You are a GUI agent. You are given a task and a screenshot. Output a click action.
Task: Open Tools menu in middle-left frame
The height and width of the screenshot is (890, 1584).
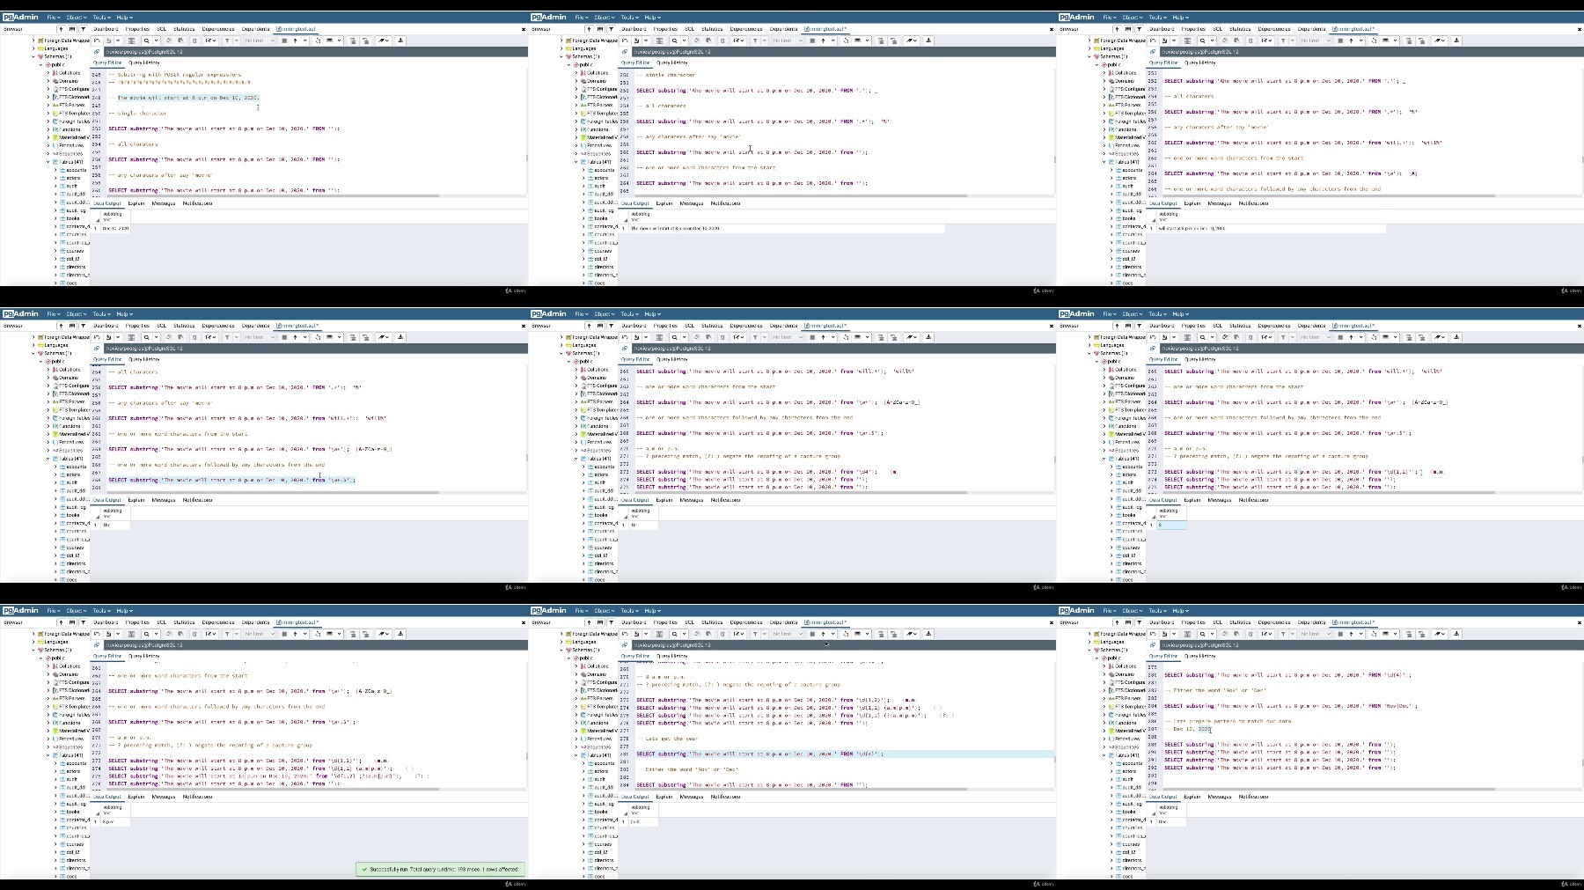point(101,313)
